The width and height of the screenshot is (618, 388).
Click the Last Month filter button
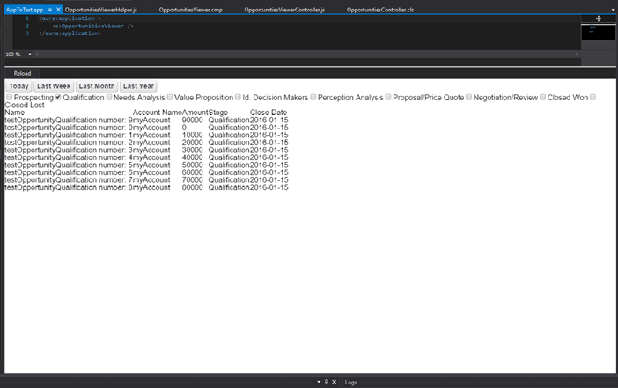coord(97,86)
